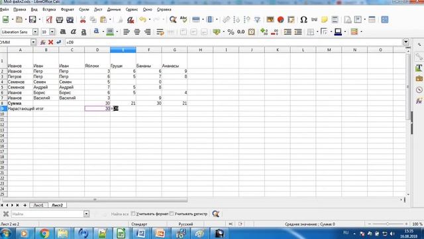Open font color dropdown arrow
The width and height of the screenshot is (424, 239).
pyautogui.click(x=103, y=32)
